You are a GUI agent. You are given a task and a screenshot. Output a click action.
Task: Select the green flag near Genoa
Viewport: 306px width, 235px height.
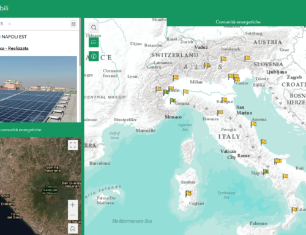click(173, 101)
